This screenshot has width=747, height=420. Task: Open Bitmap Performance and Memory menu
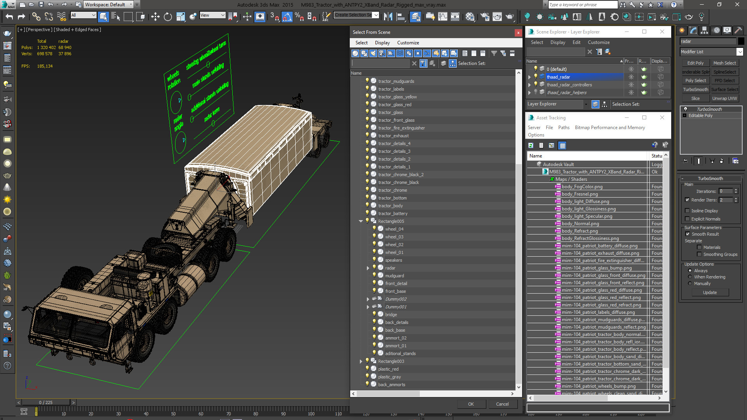pyautogui.click(x=610, y=128)
